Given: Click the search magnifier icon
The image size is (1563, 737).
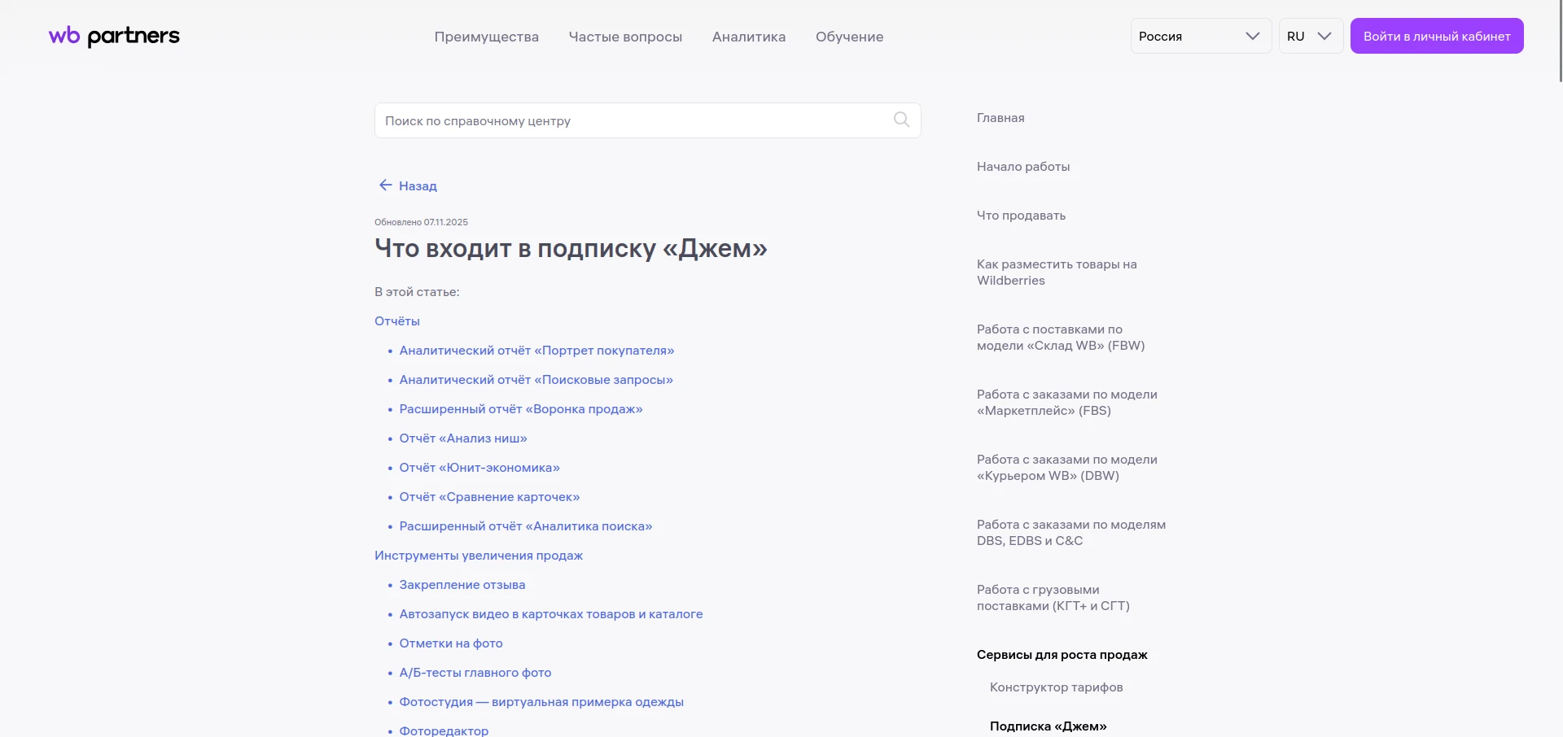Looking at the screenshot, I should tap(901, 120).
